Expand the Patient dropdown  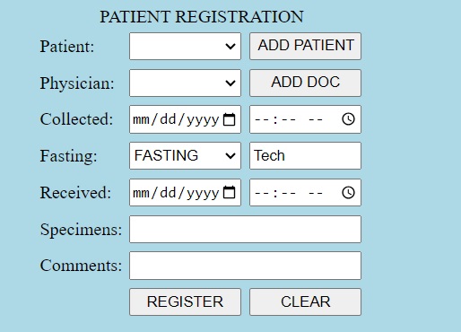[x=185, y=47]
